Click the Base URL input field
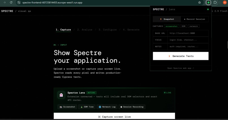Screen dimensions: 228x120 click(188, 33)
